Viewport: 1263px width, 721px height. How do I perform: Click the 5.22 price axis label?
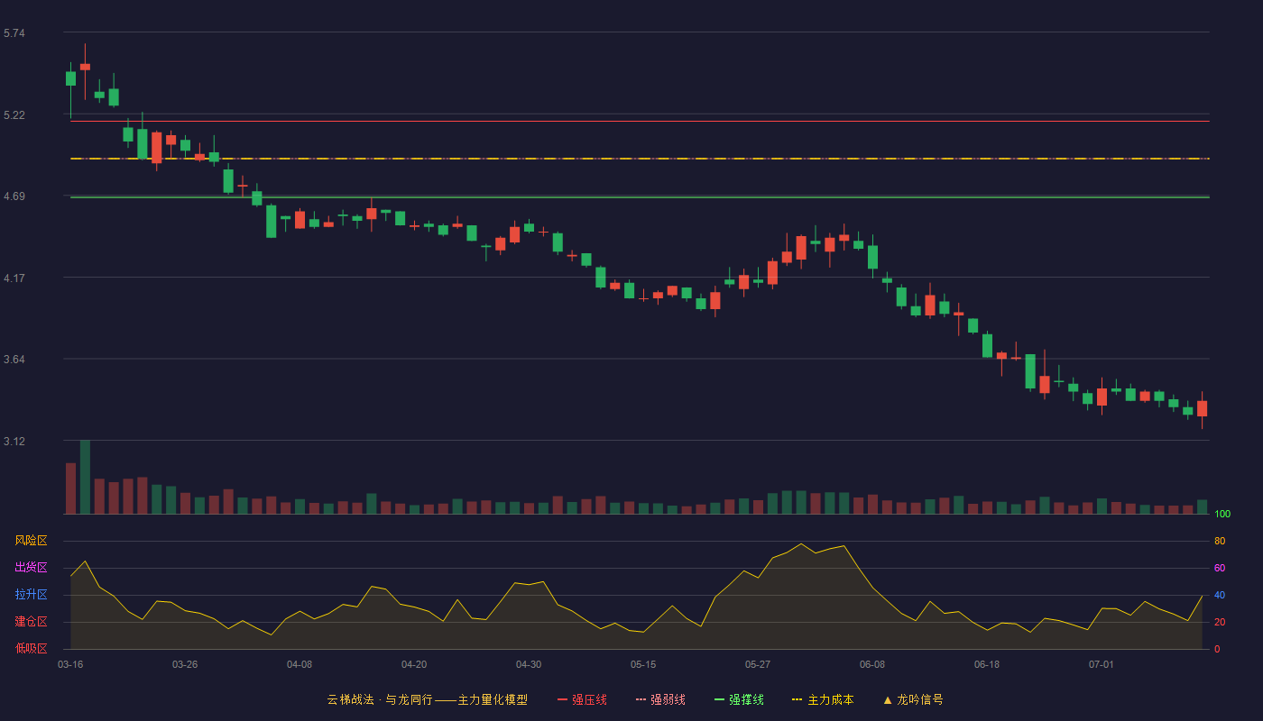(x=14, y=115)
